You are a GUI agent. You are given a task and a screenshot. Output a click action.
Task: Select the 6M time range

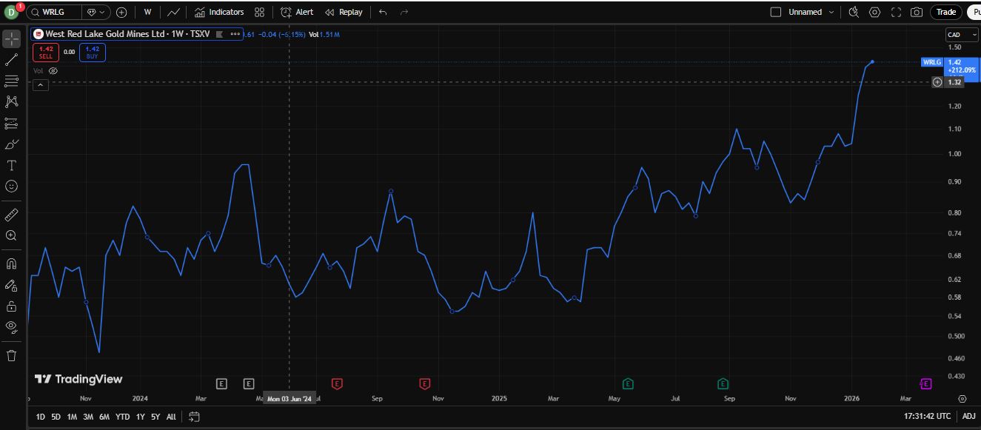tap(104, 417)
